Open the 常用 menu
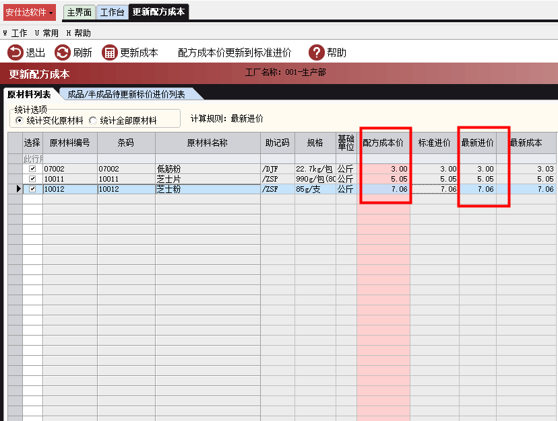Screen dimensions: 558x421 [x=46, y=33]
